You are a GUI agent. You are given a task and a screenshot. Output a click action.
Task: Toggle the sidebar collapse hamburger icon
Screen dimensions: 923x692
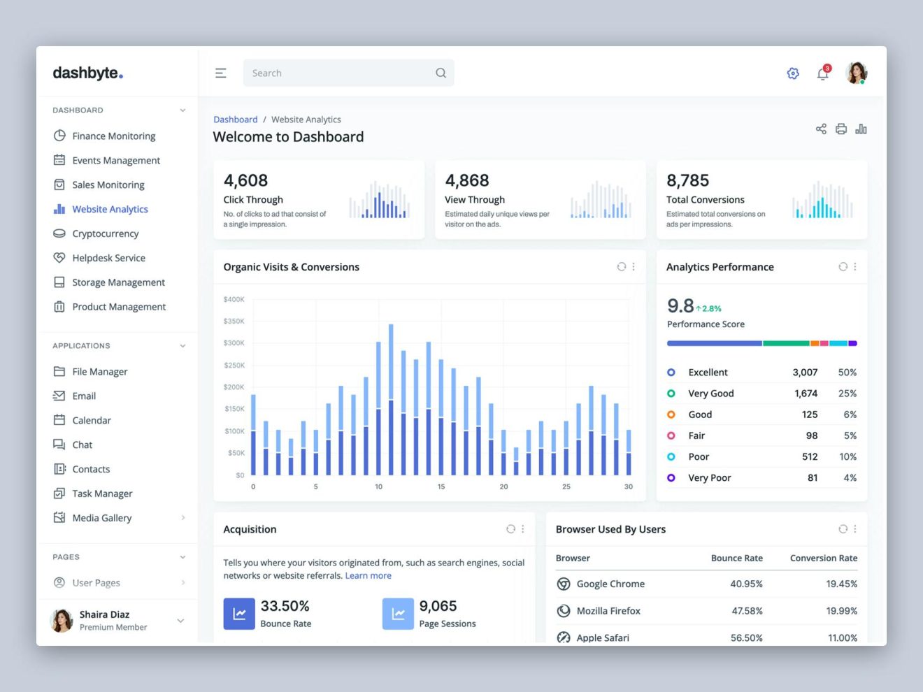point(221,72)
